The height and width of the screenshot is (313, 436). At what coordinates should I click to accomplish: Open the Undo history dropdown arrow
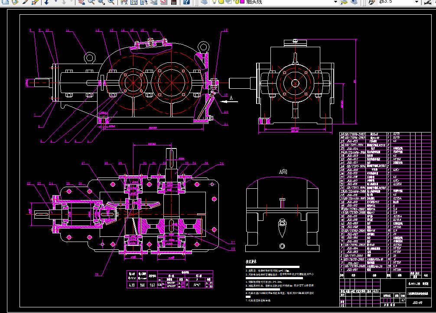tap(56, 2)
